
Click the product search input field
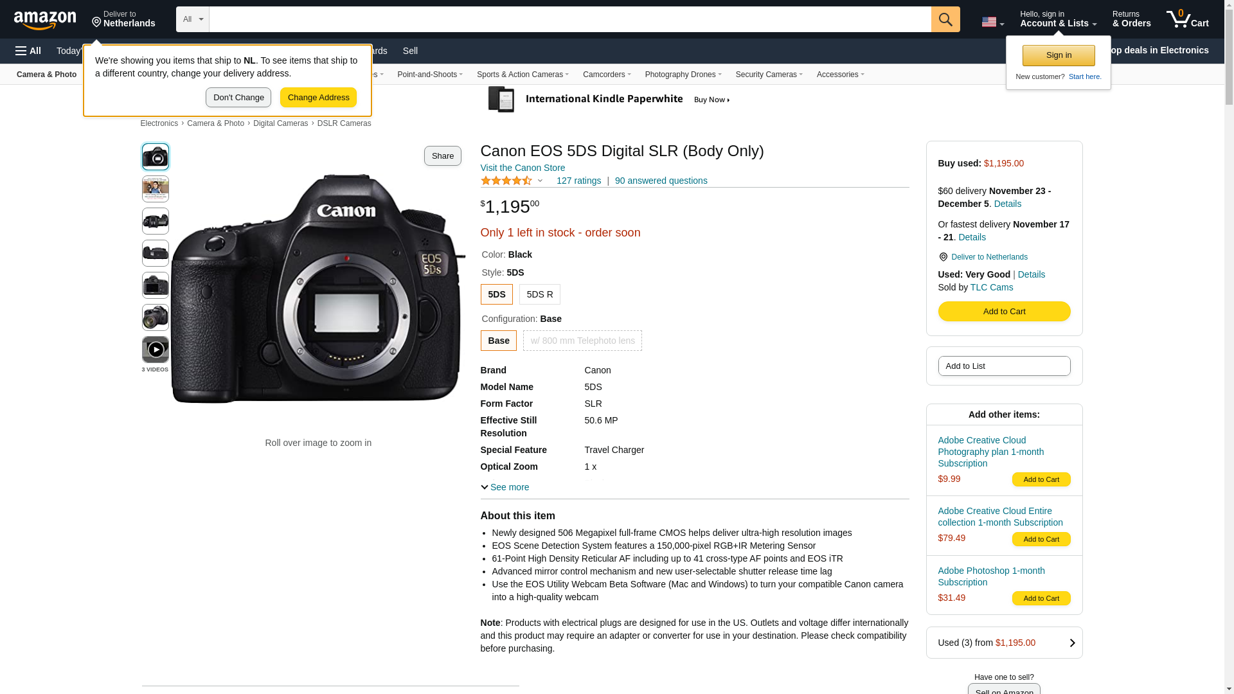click(569, 19)
